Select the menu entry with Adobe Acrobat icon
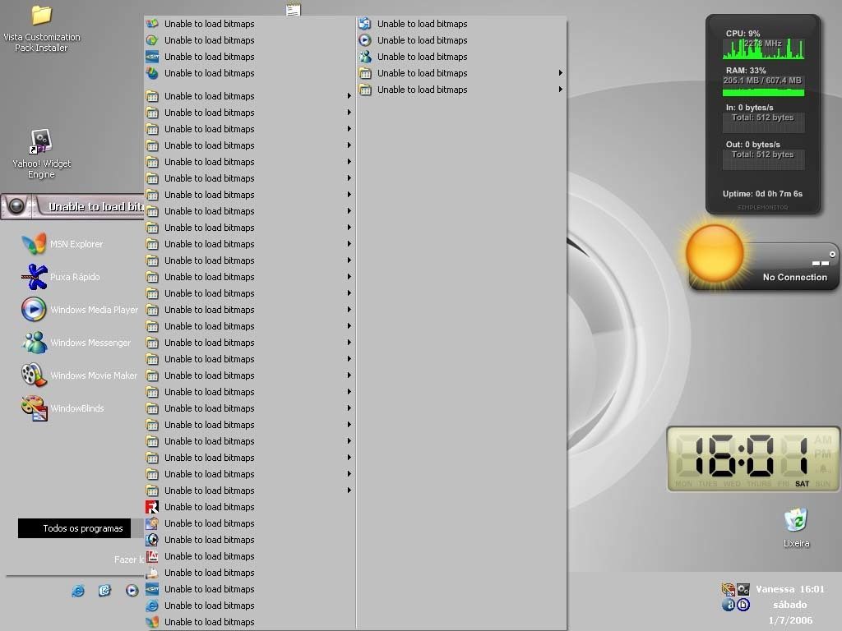 coord(249,556)
